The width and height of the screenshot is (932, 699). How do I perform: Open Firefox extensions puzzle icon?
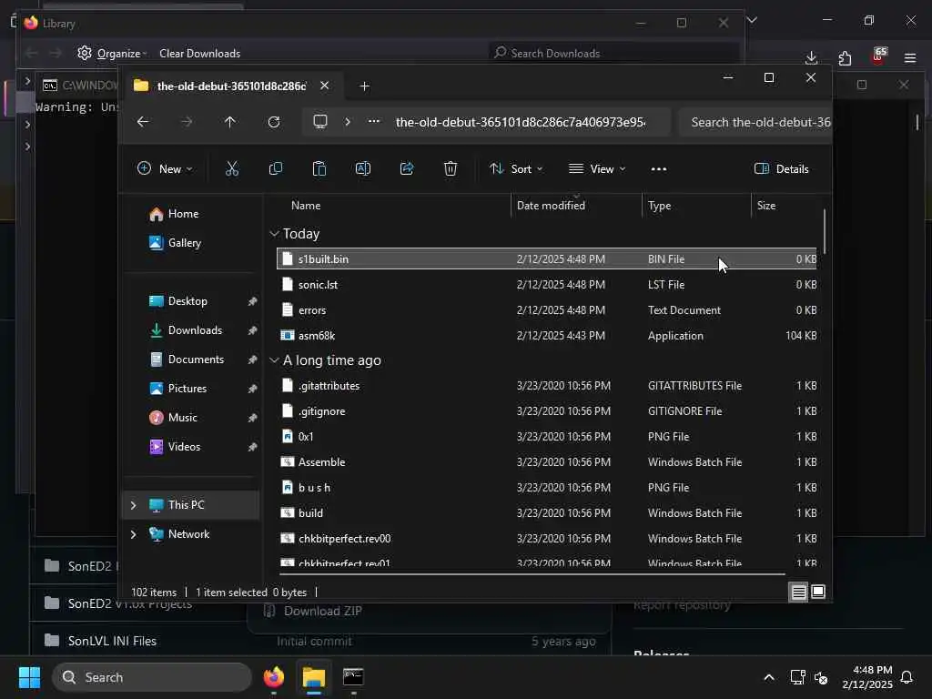[x=845, y=57]
